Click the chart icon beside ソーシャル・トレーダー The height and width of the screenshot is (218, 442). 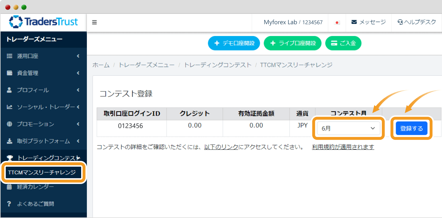pos(9,107)
